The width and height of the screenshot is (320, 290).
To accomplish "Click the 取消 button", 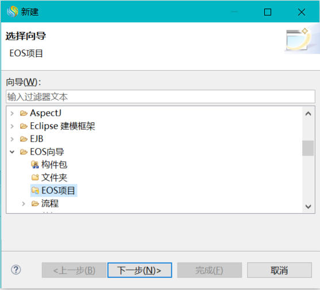I will point(279,270).
